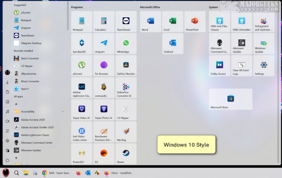Open the Excel tile

[173, 22]
